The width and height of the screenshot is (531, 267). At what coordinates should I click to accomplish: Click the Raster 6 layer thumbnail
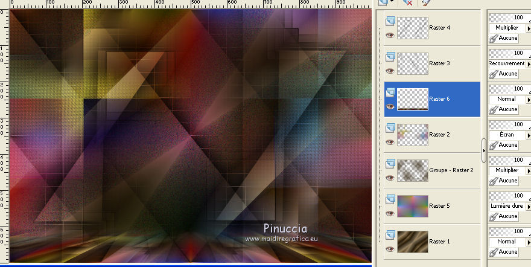[413, 99]
